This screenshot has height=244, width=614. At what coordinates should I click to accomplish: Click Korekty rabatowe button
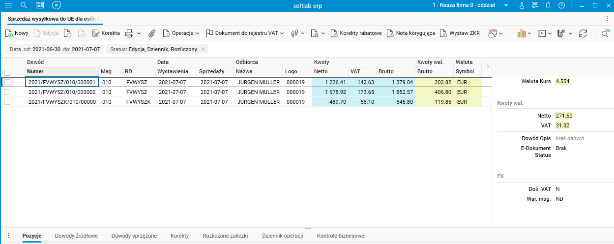click(356, 33)
